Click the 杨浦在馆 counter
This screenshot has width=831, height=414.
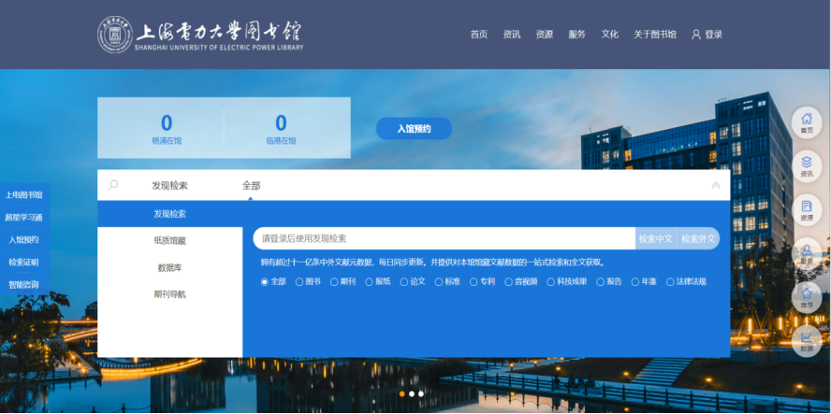point(167,129)
